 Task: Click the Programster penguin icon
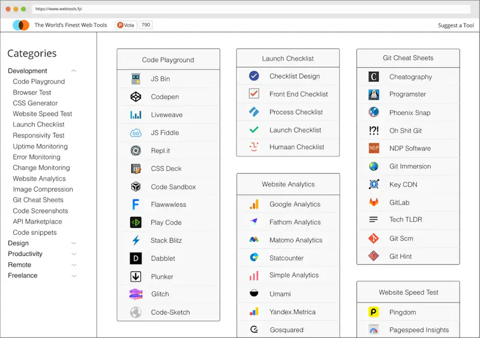(374, 95)
